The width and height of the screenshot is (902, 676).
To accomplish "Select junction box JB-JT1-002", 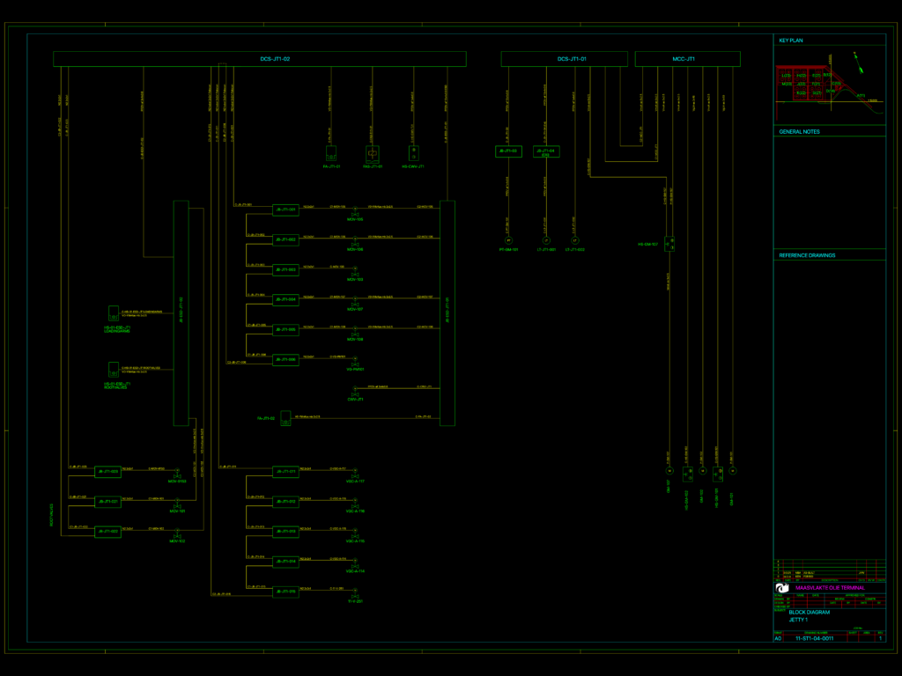I will [x=285, y=239].
